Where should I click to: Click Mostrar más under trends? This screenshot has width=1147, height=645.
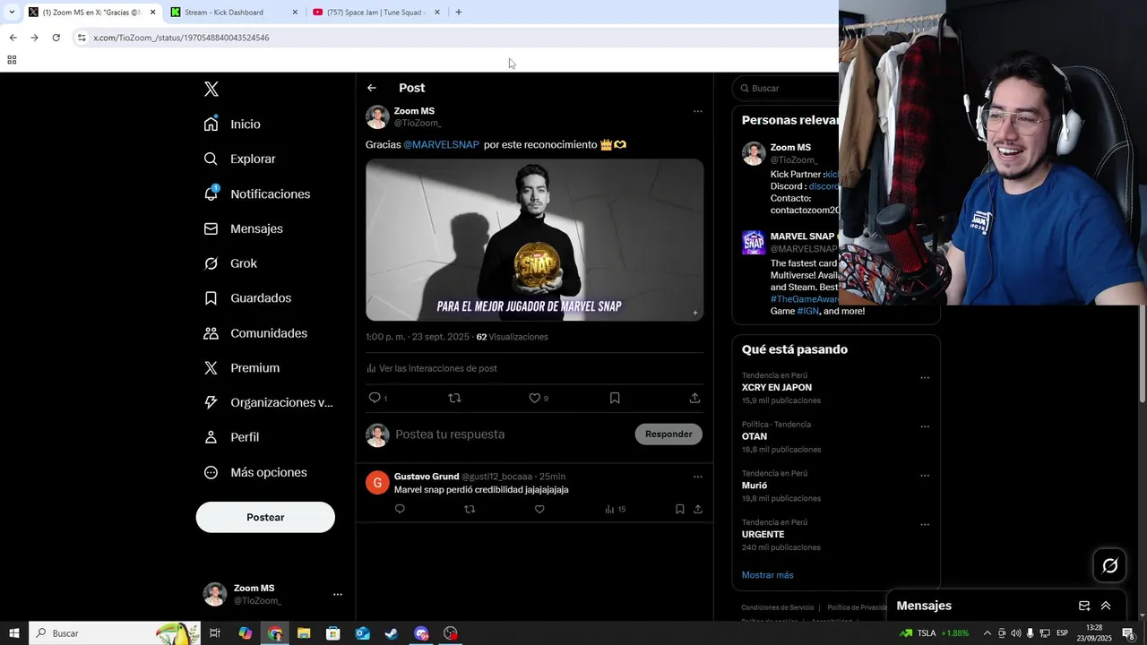(x=767, y=575)
